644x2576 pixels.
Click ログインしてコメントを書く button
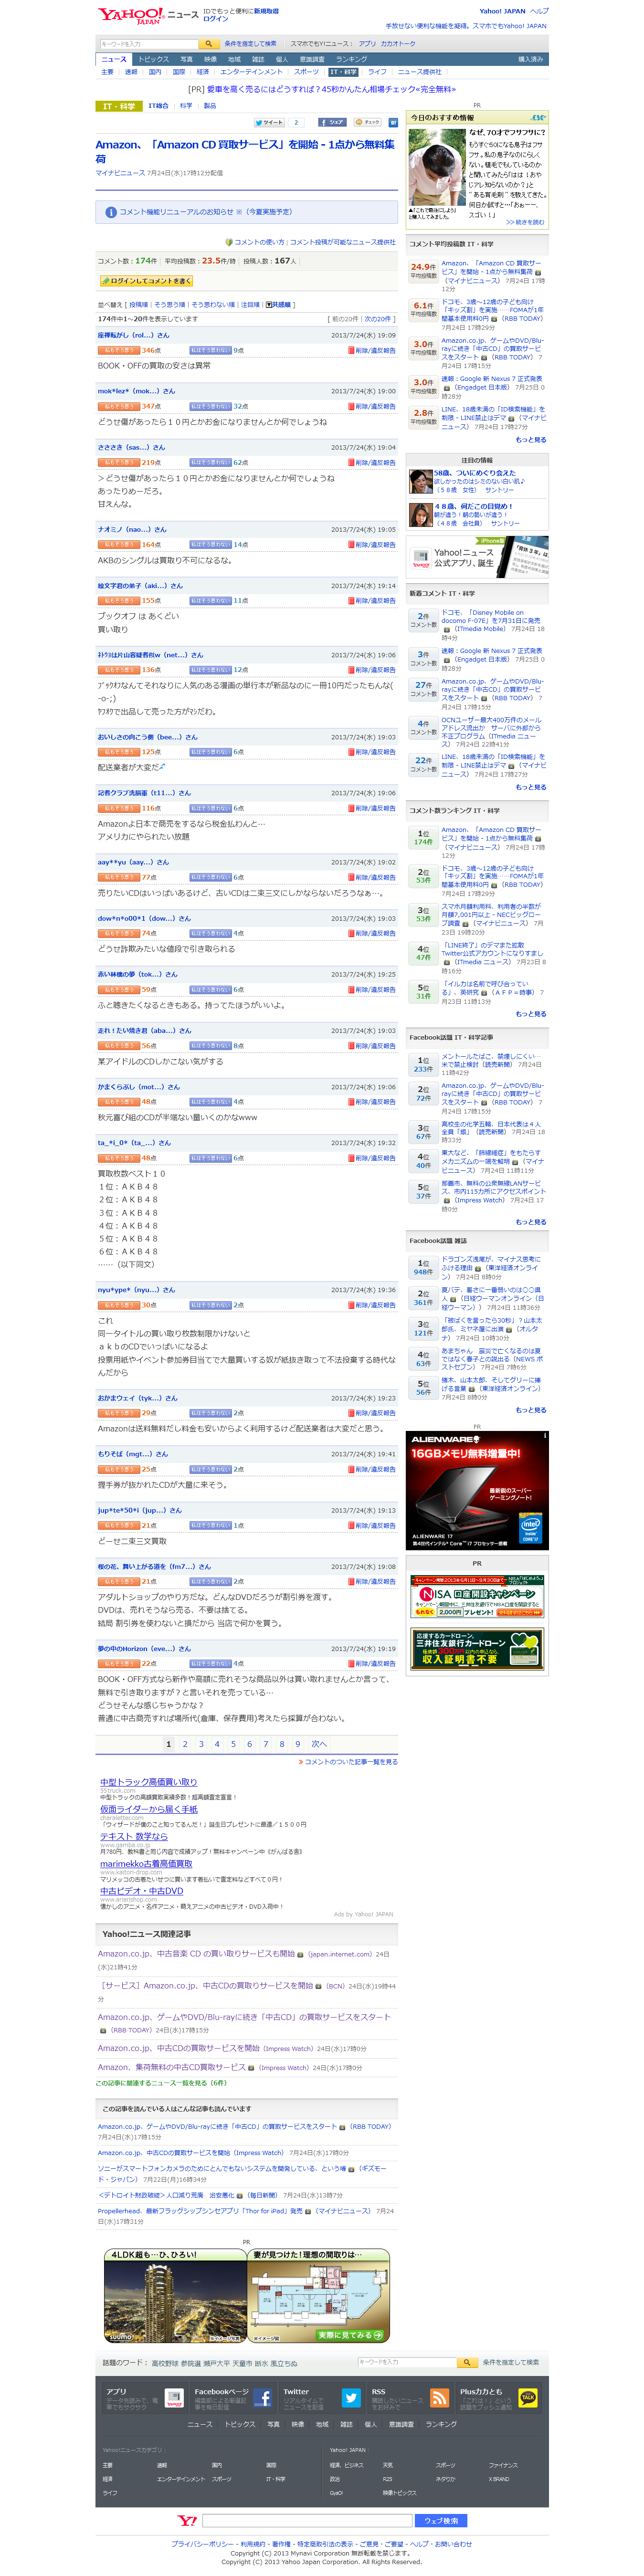(146, 281)
